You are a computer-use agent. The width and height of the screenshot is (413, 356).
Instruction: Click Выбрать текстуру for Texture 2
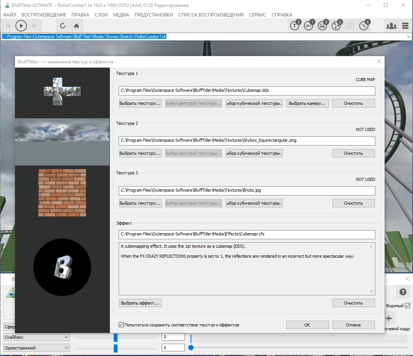tap(140, 153)
